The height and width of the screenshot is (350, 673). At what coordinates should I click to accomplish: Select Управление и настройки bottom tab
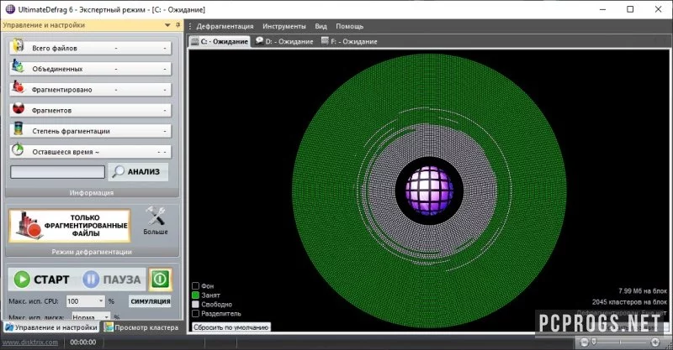(x=51, y=327)
